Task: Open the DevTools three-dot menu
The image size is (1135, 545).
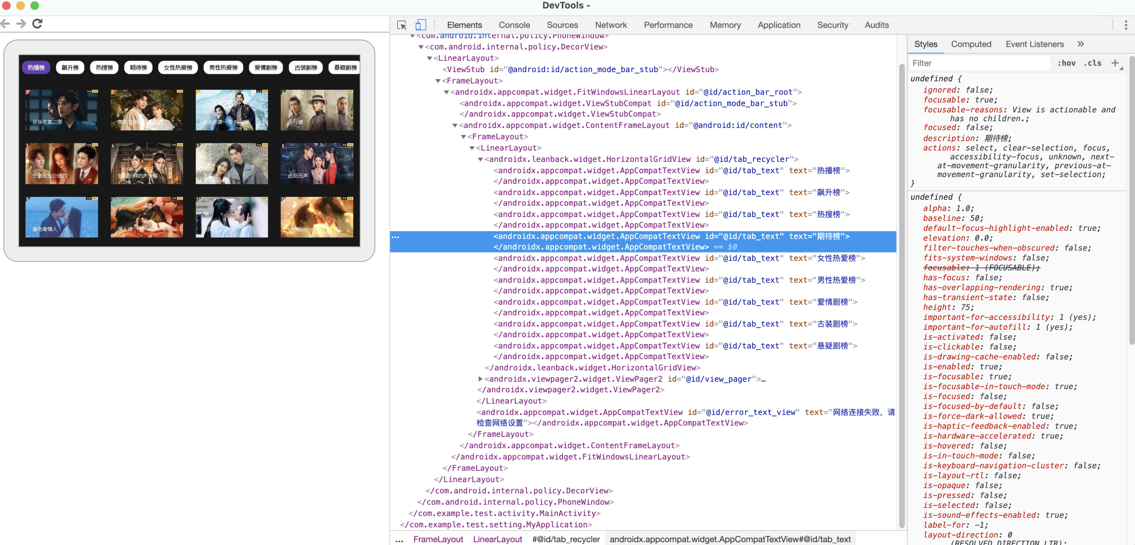Action: 1126,25
